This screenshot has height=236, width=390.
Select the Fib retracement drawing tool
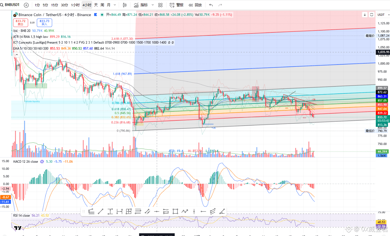tap(91, 211)
